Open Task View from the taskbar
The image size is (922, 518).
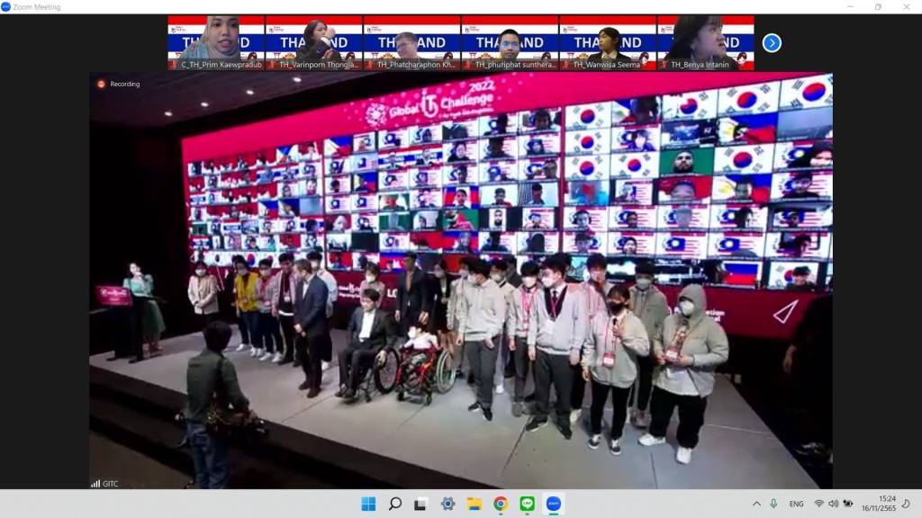coord(420,504)
